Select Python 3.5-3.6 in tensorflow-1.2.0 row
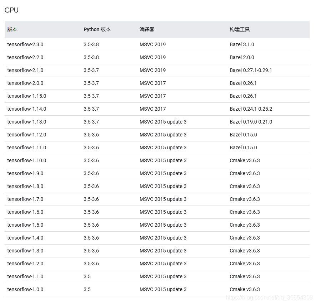316x304 pixels. (91, 264)
